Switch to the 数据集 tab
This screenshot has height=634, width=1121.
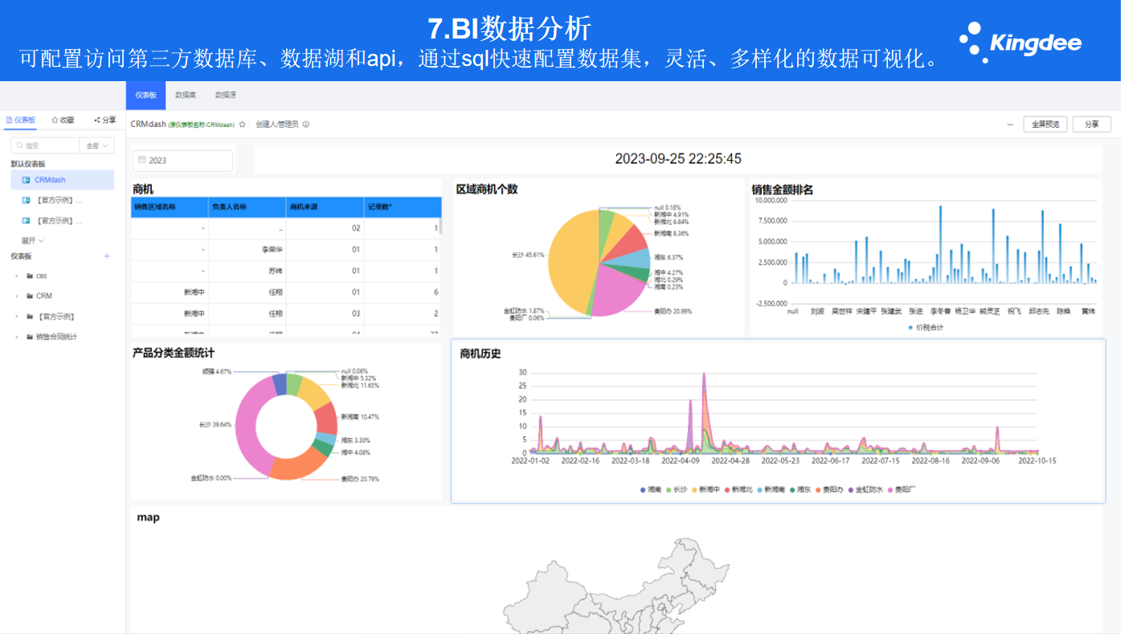(186, 95)
